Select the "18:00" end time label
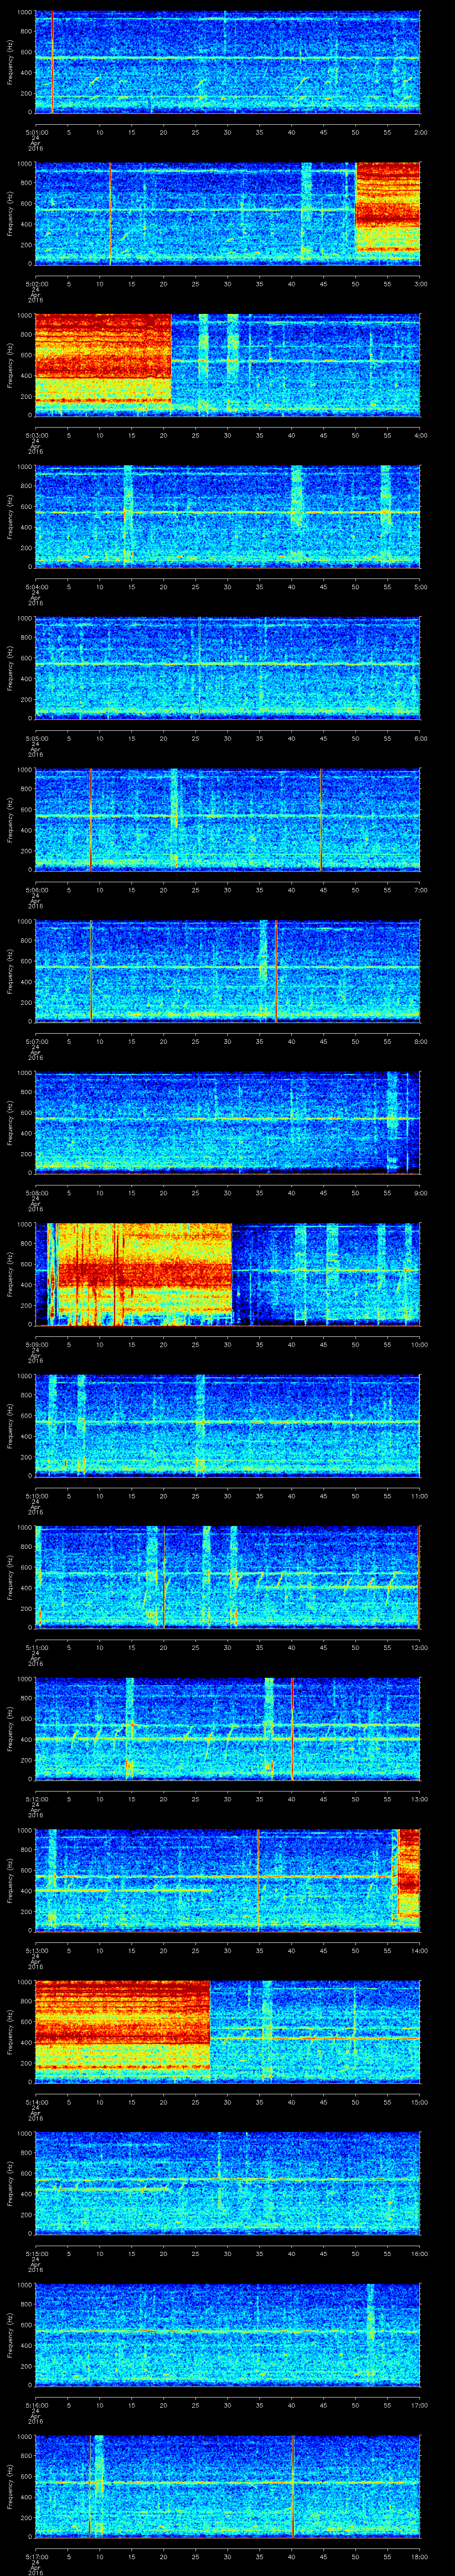 click(419, 2556)
